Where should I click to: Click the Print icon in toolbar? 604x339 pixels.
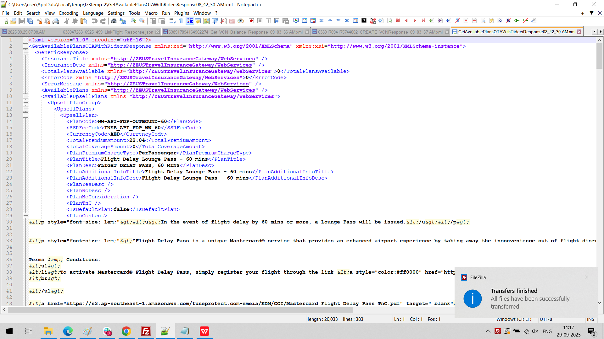(56, 21)
